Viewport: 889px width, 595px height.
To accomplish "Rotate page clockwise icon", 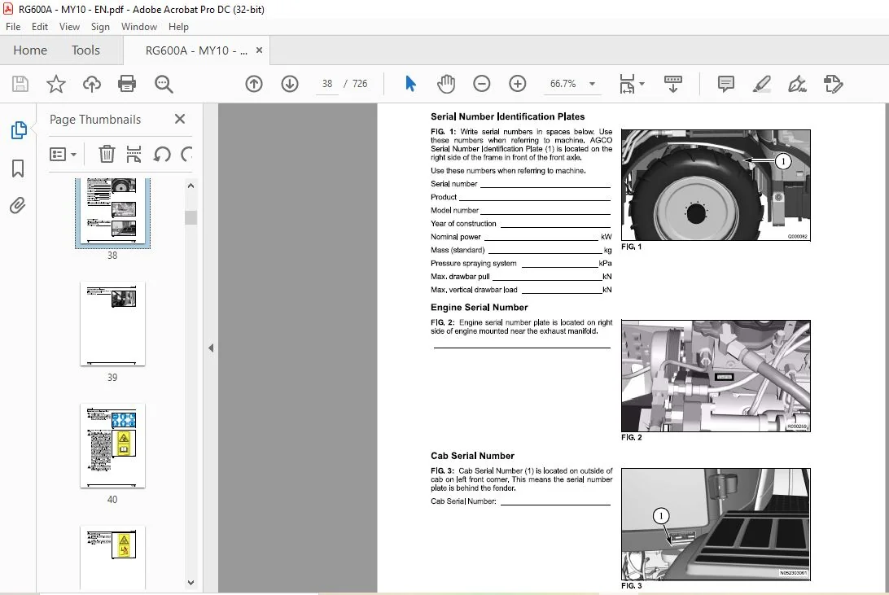I will click(x=186, y=154).
